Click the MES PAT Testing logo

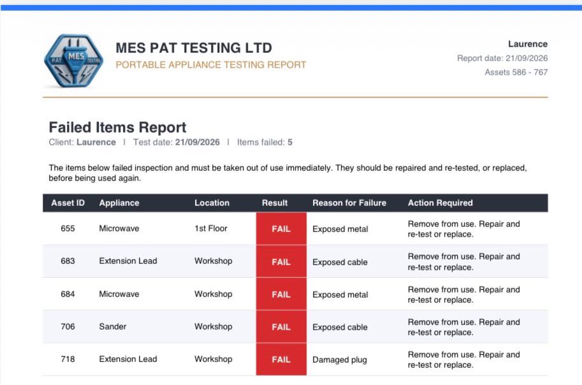coord(73,61)
